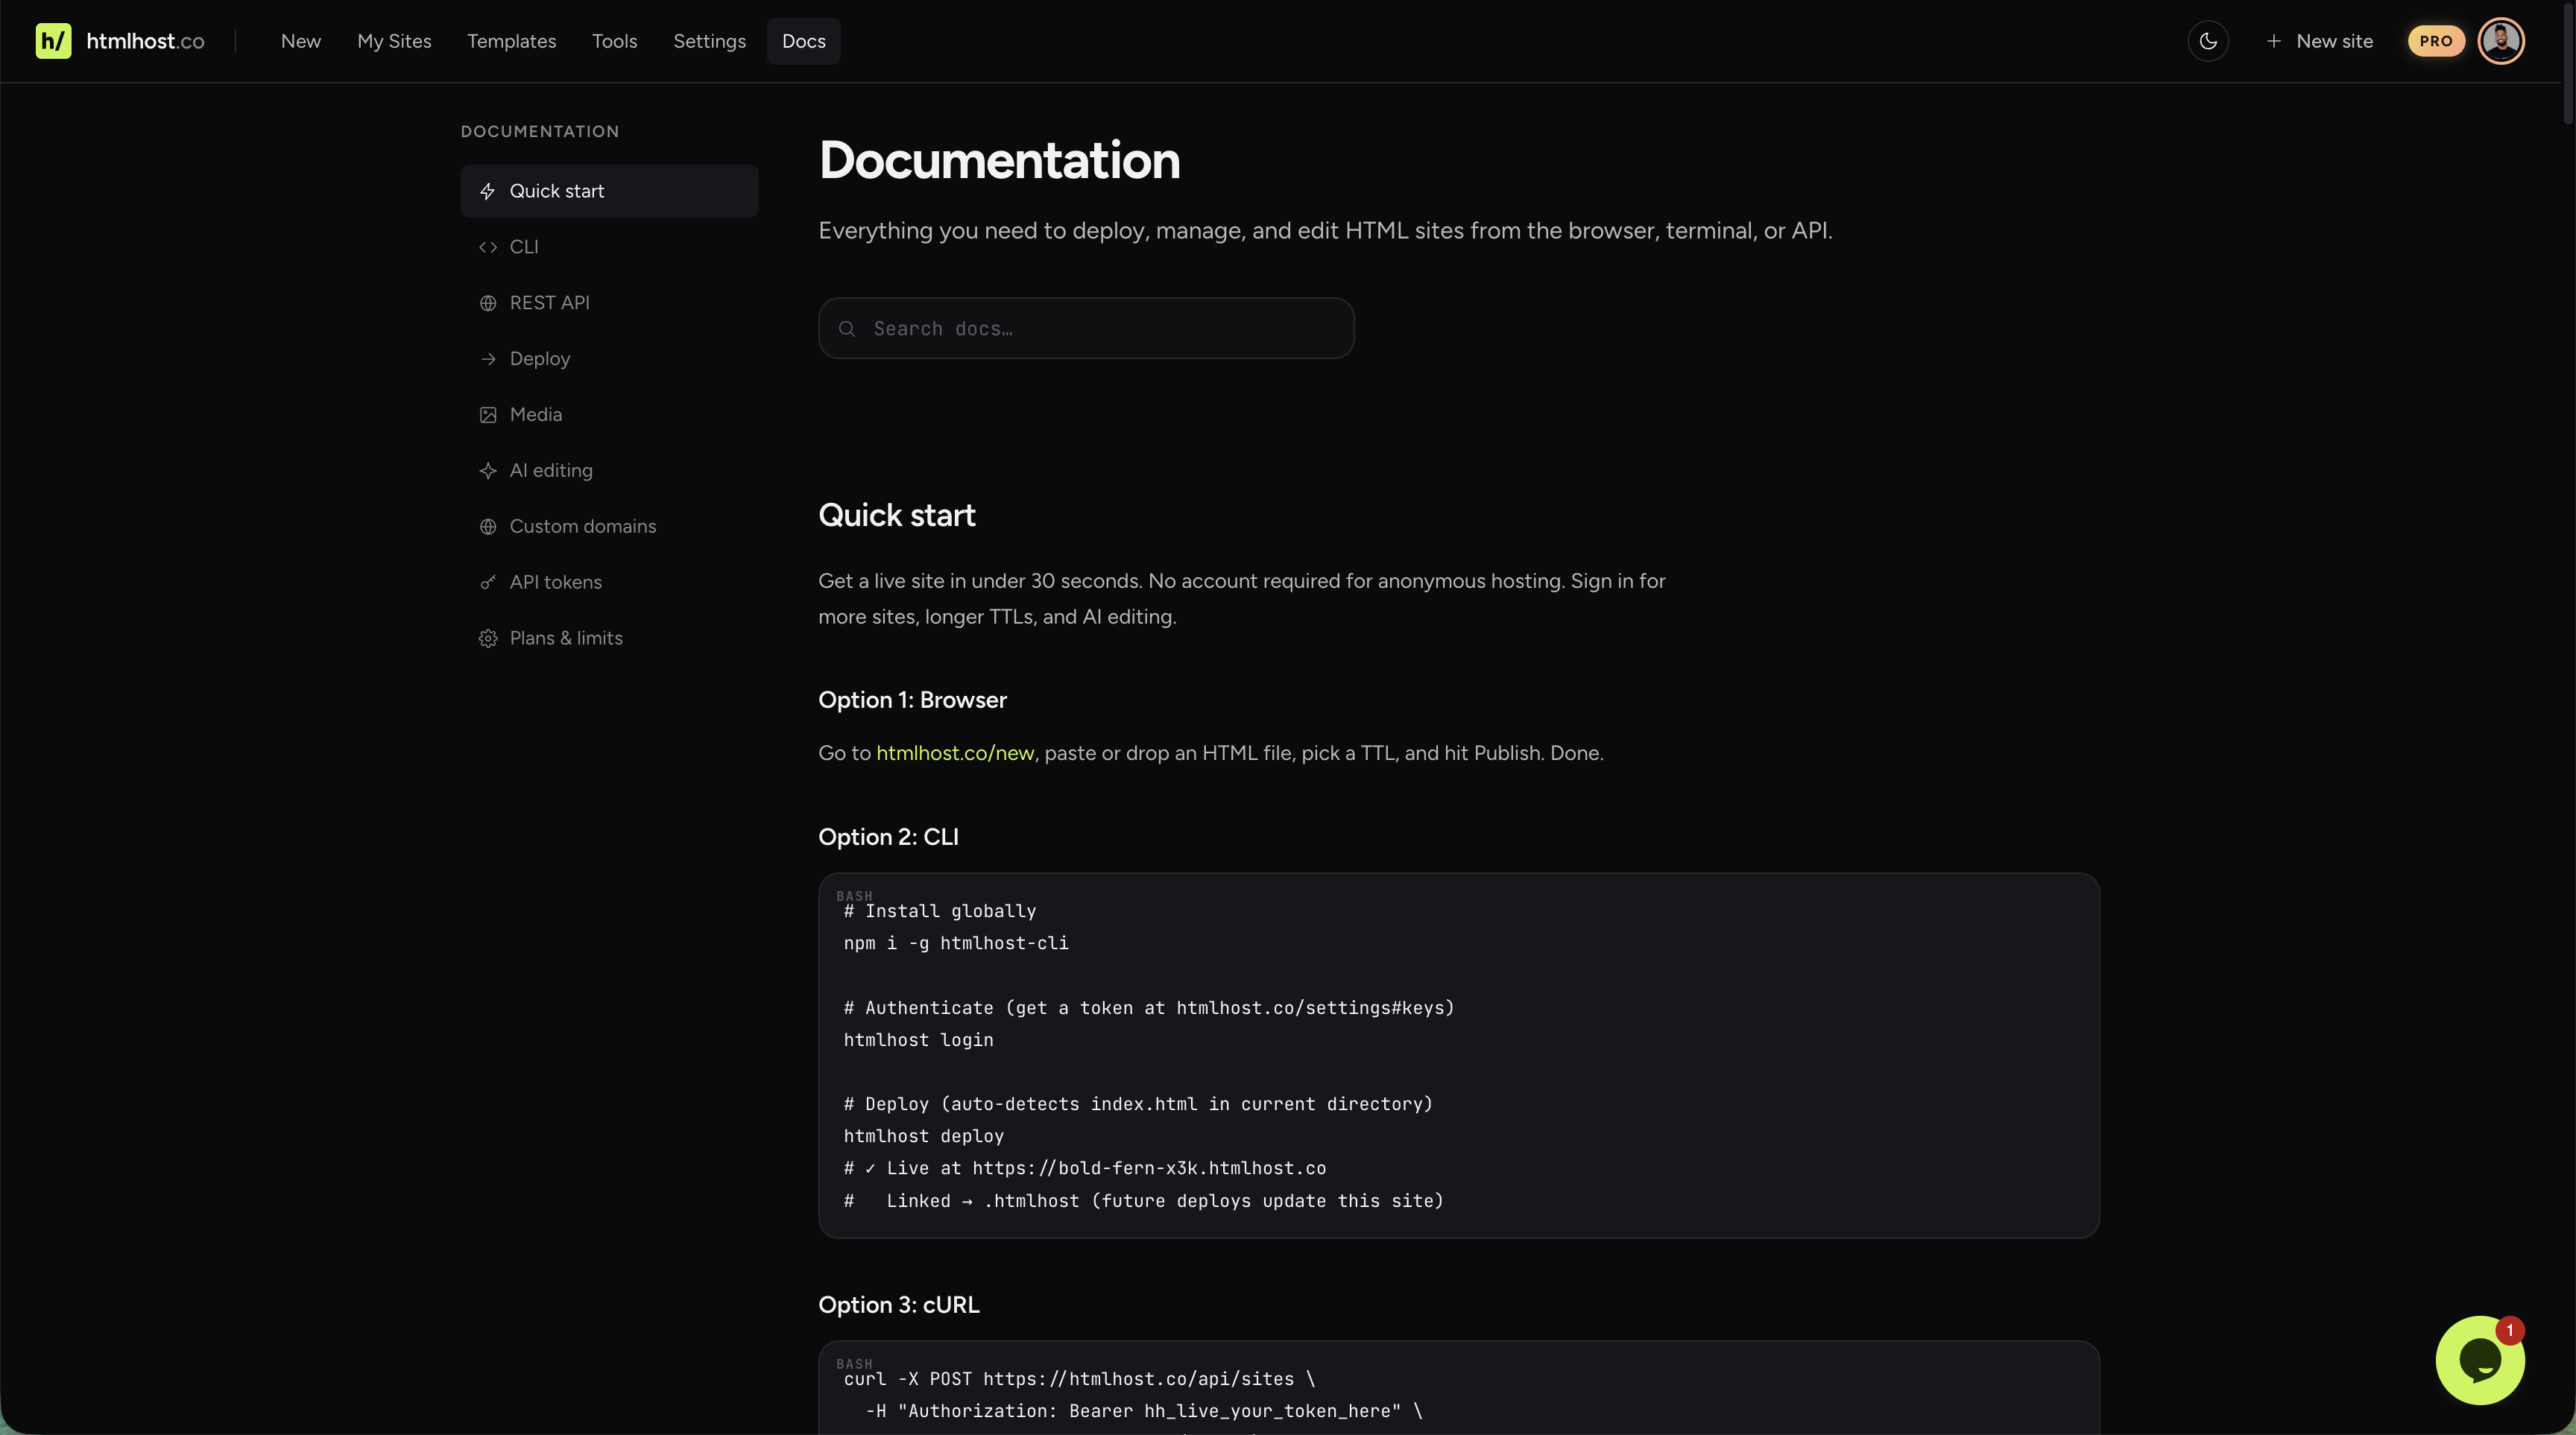
Task: Click the BASH label on the CLI code block
Action: [x=854, y=896]
